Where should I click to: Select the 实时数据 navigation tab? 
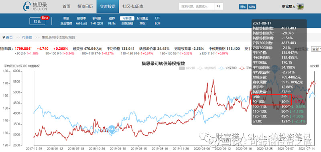(x=108, y=6)
